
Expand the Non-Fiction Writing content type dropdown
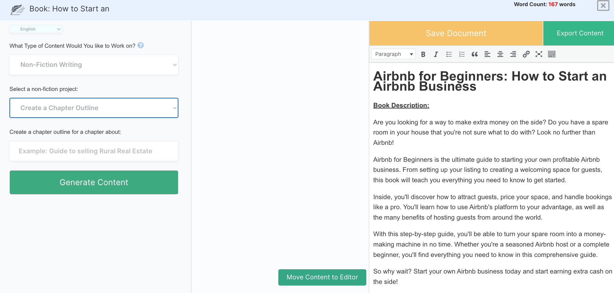click(x=94, y=65)
